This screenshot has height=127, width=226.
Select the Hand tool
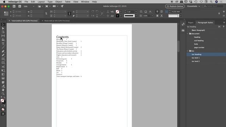coord(3,90)
